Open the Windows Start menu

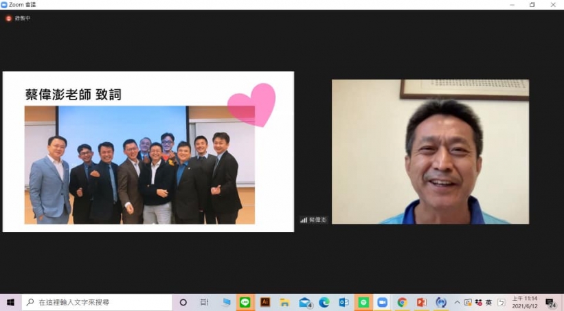[10, 302]
